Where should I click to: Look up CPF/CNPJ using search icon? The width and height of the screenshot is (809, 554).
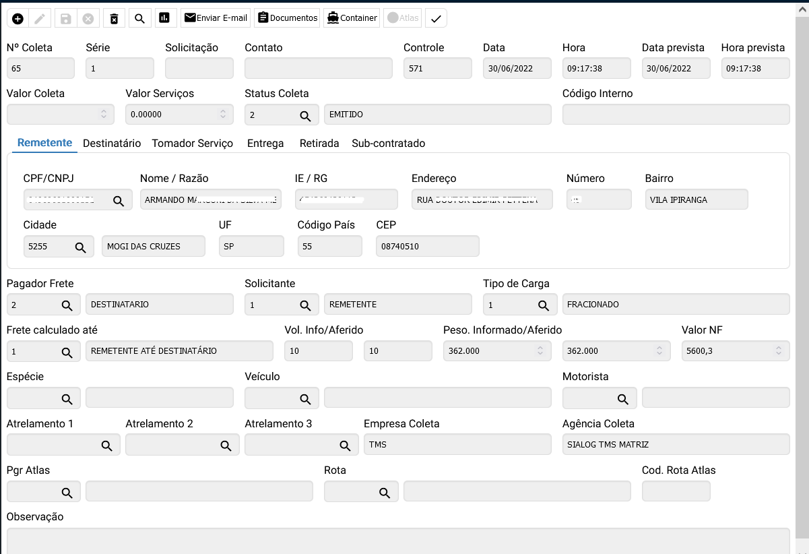click(119, 201)
